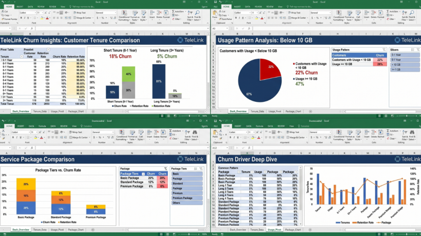The width and height of the screenshot is (421, 236).
Task: Toggle Italic in the Churn Insights window
Action: pyautogui.click(x=24, y=18)
